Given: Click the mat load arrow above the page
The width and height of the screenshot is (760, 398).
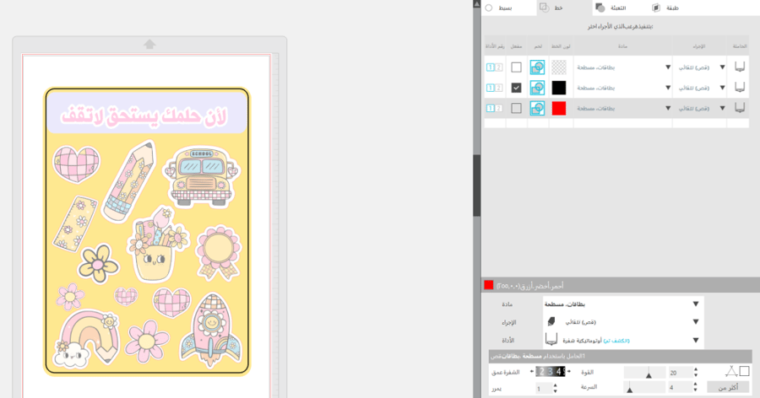Looking at the screenshot, I should 149,44.
